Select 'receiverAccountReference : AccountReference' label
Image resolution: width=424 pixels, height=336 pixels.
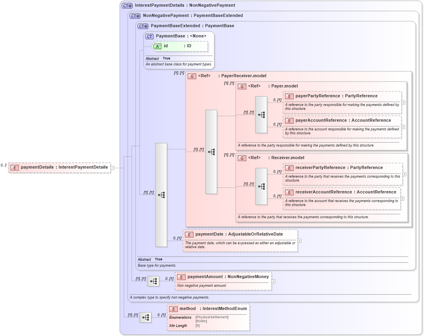(346, 192)
